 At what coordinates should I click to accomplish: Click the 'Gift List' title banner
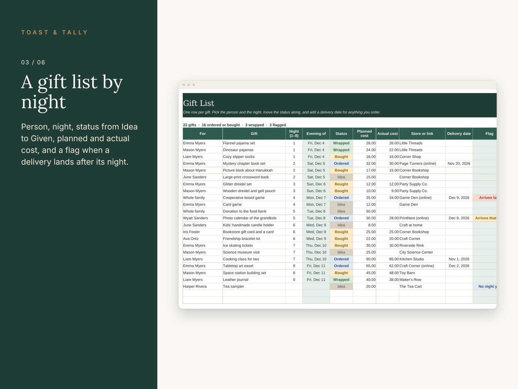340,105
